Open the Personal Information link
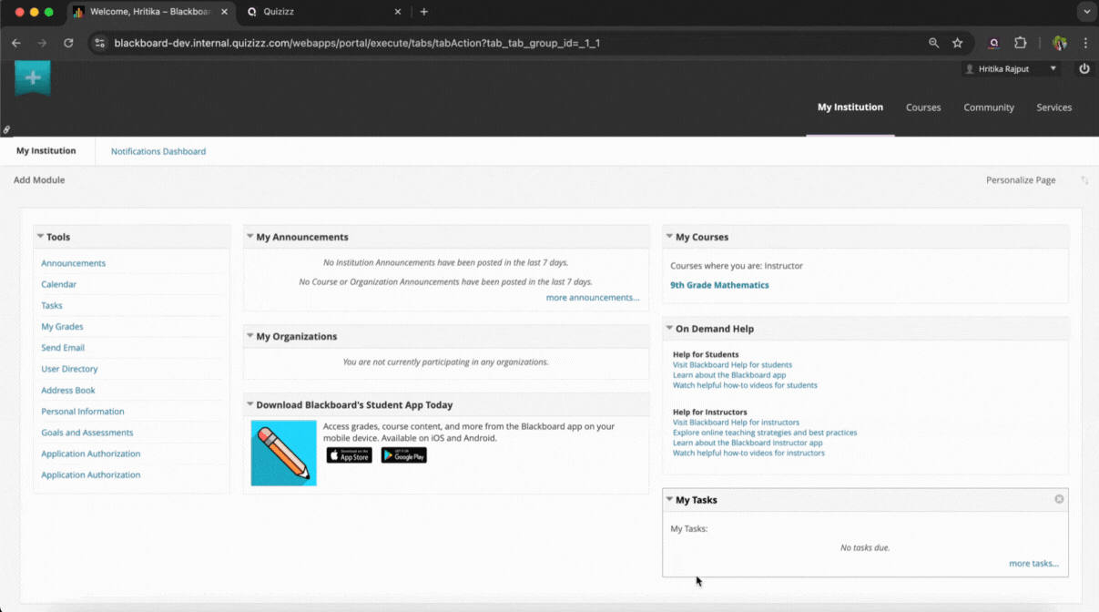This screenshot has width=1099, height=612. [83, 412]
